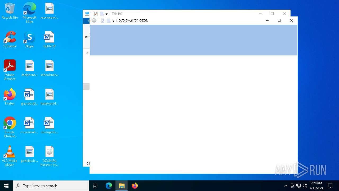Click File Explorer on the taskbar
This screenshot has width=339, height=191.
[122, 186]
